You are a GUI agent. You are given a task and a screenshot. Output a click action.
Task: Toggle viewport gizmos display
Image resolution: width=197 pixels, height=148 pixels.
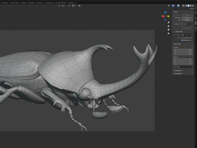click(173, 6)
